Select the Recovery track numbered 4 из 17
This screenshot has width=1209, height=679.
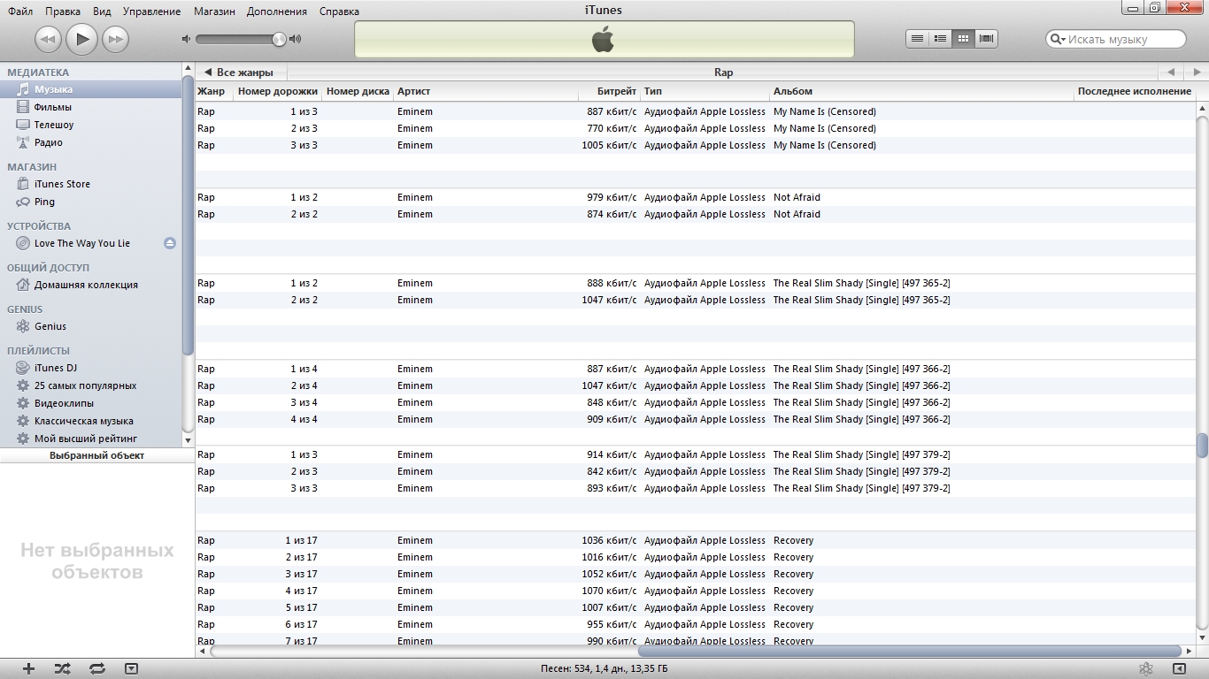pyautogui.click(x=696, y=591)
